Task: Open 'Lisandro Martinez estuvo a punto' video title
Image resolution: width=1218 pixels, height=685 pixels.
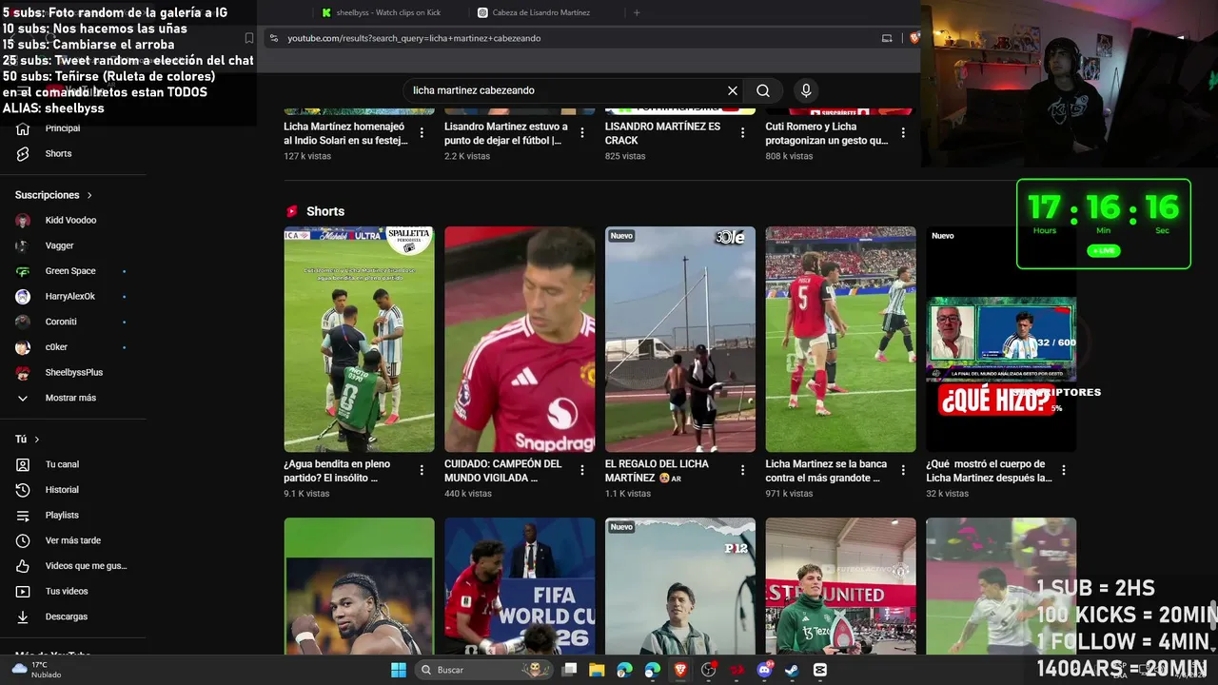Action: coord(506,133)
